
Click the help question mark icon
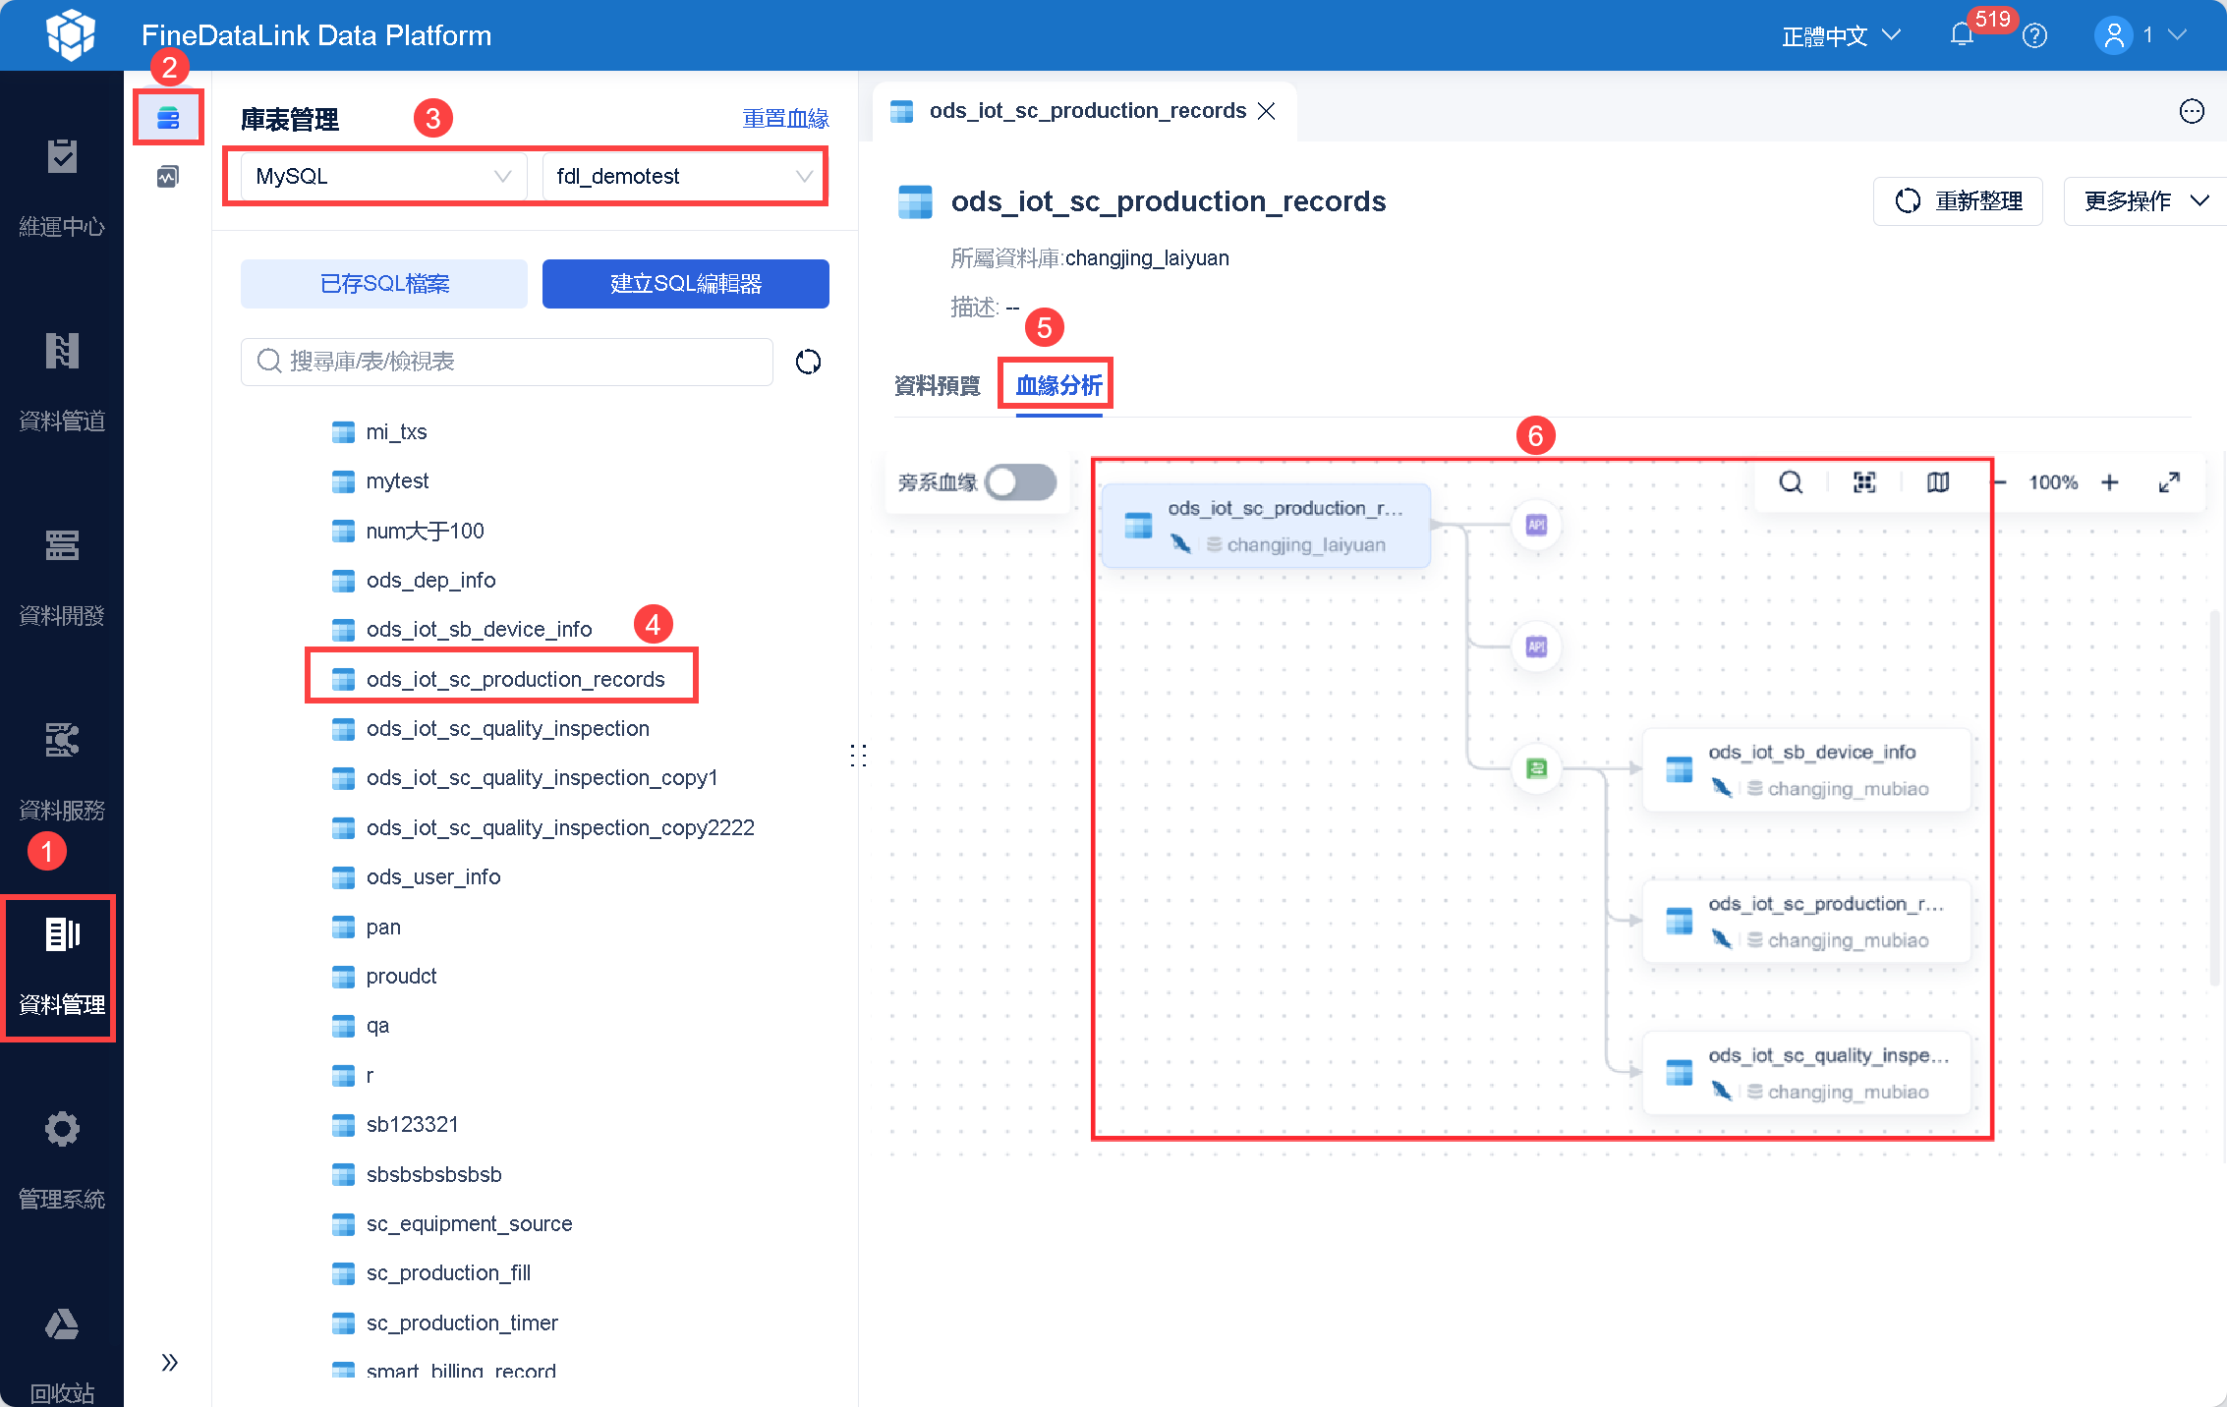tap(2035, 35)
